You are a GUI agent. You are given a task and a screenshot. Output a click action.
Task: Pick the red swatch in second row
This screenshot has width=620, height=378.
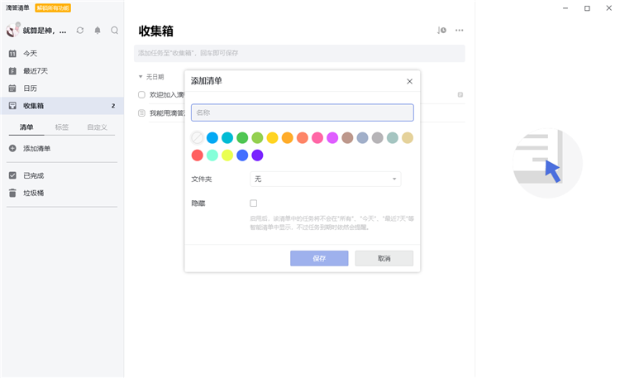click(198, 156)
